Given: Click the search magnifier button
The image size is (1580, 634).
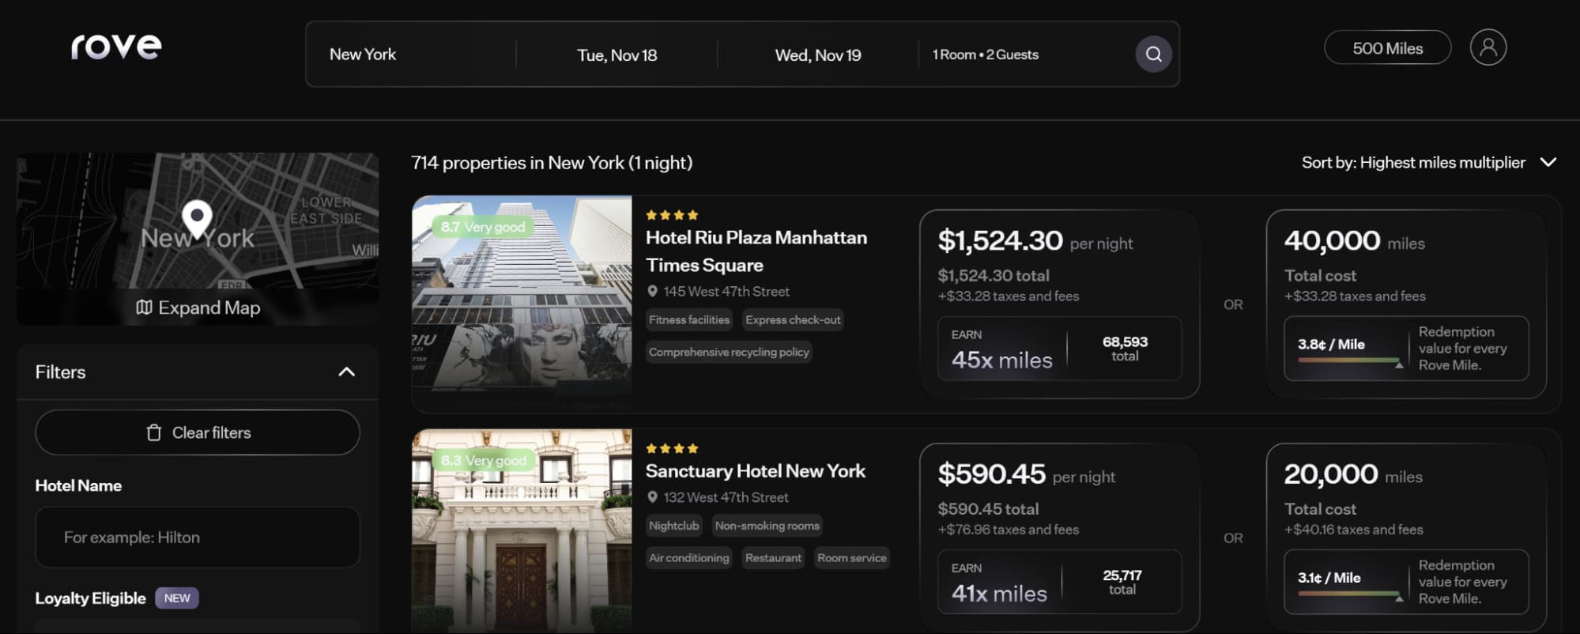Looking at the screenshot, I should (1153, 54).
